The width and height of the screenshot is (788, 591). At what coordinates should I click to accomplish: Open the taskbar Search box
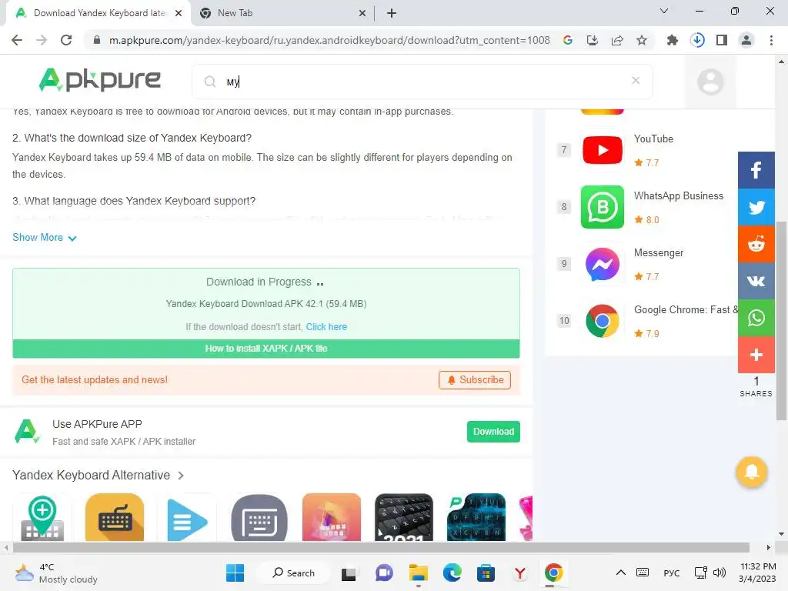293,573
